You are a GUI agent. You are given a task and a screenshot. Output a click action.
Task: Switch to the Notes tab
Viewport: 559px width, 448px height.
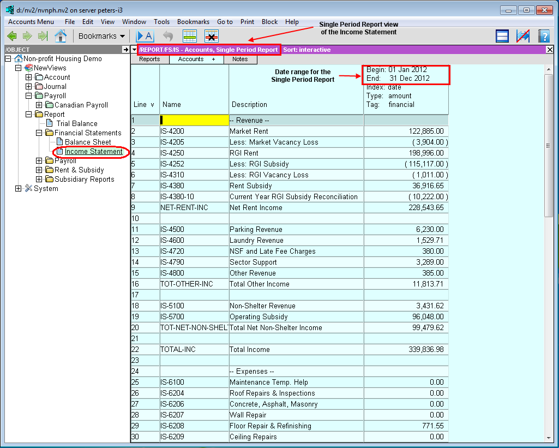[x=240, y=59]
